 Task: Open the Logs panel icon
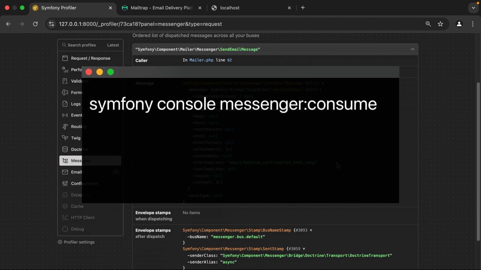click(65, 104)
